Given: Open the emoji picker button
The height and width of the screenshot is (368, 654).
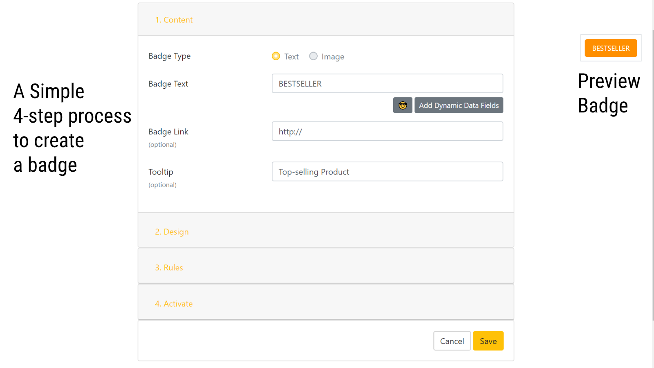Looking at the screenshot, I should click(403, 105).
